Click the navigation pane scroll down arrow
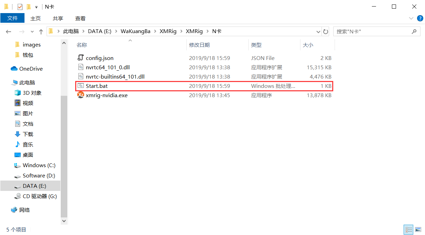The height and width of the screenshot is (235, 425). pyautogui.click(x=64, y=221)
